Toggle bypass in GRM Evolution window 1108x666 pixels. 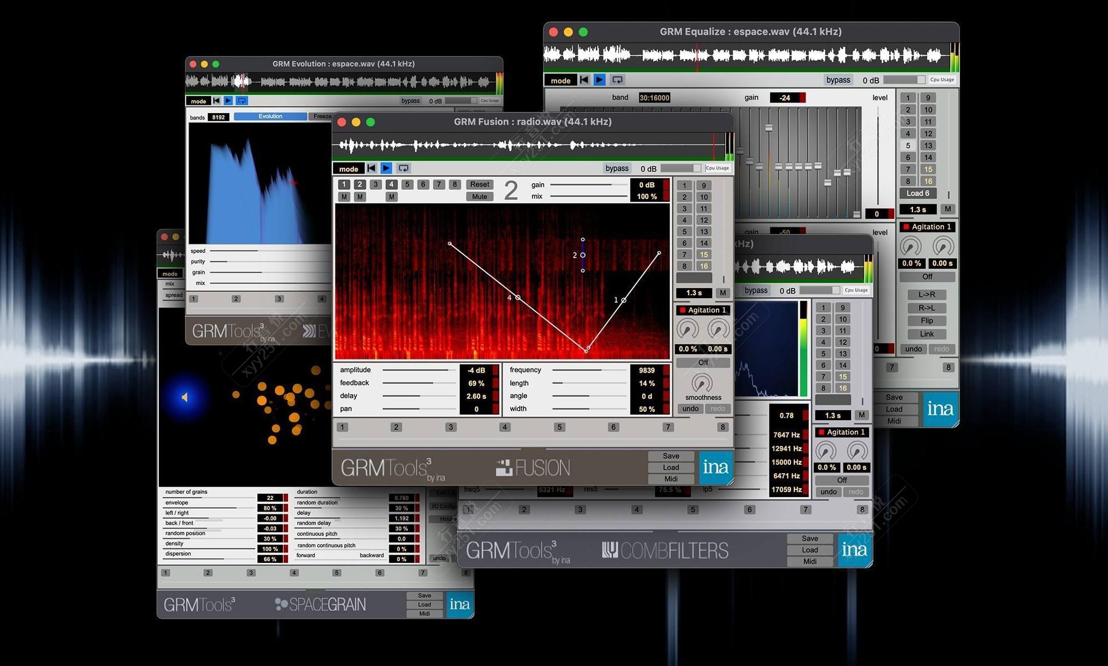point(411,101)
